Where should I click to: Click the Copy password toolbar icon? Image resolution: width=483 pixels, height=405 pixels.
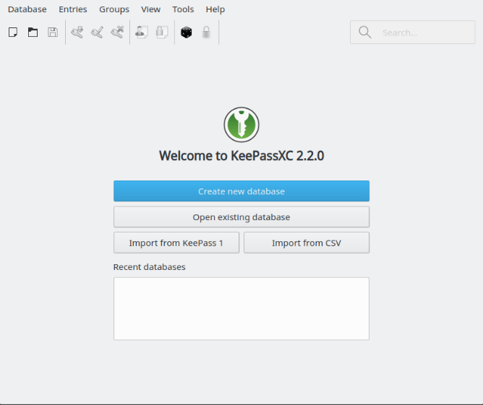click(162, 32)
